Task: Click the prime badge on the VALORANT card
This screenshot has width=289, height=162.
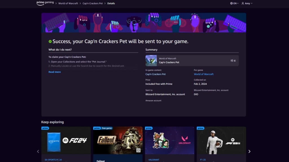Action: tap(148, 128)
